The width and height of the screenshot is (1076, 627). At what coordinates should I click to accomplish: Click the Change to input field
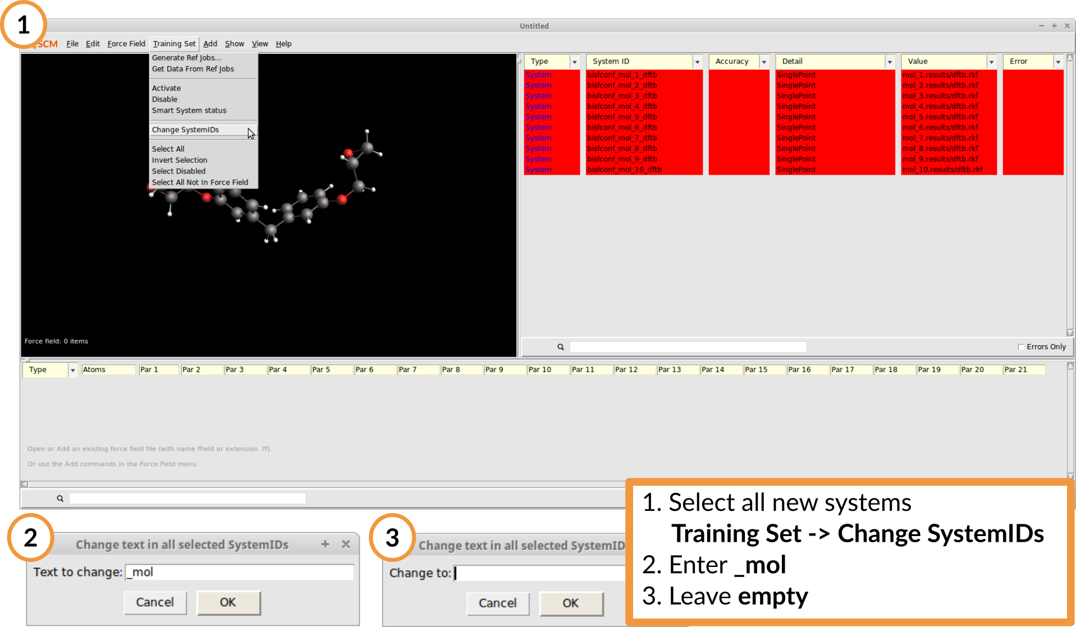(540, 573)
